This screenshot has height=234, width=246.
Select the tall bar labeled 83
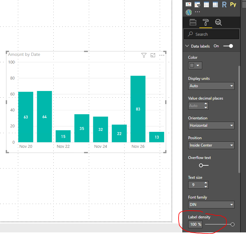click(x=138, y=109)
